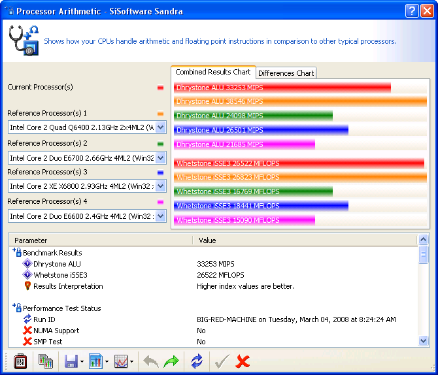
Task: Click the red Current Processor color swatch
Action: (160, 88)
